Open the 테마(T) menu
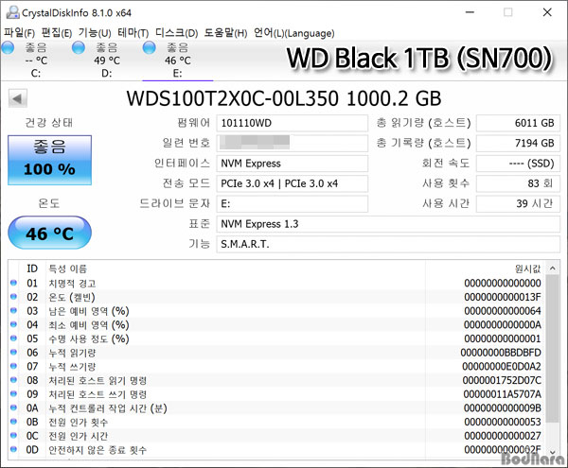Viewport: 568px width, 468px height. point(133,33)
